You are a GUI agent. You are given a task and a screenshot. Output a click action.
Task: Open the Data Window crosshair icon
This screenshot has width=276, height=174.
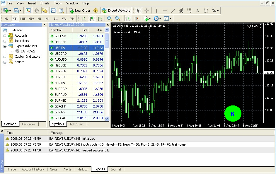coord(37,11)
